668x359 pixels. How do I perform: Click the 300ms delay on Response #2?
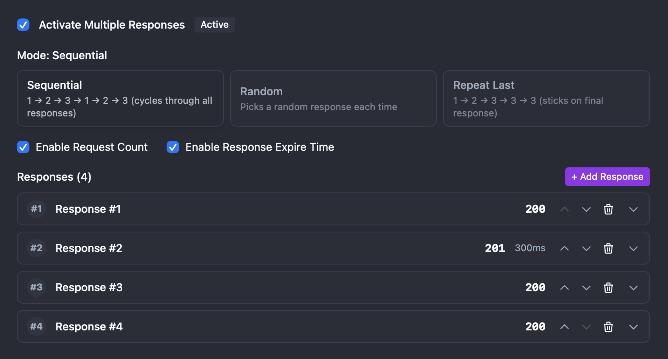point(530,248)
